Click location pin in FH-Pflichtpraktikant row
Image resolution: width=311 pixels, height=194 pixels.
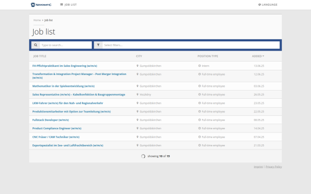(x=137, y=66)
